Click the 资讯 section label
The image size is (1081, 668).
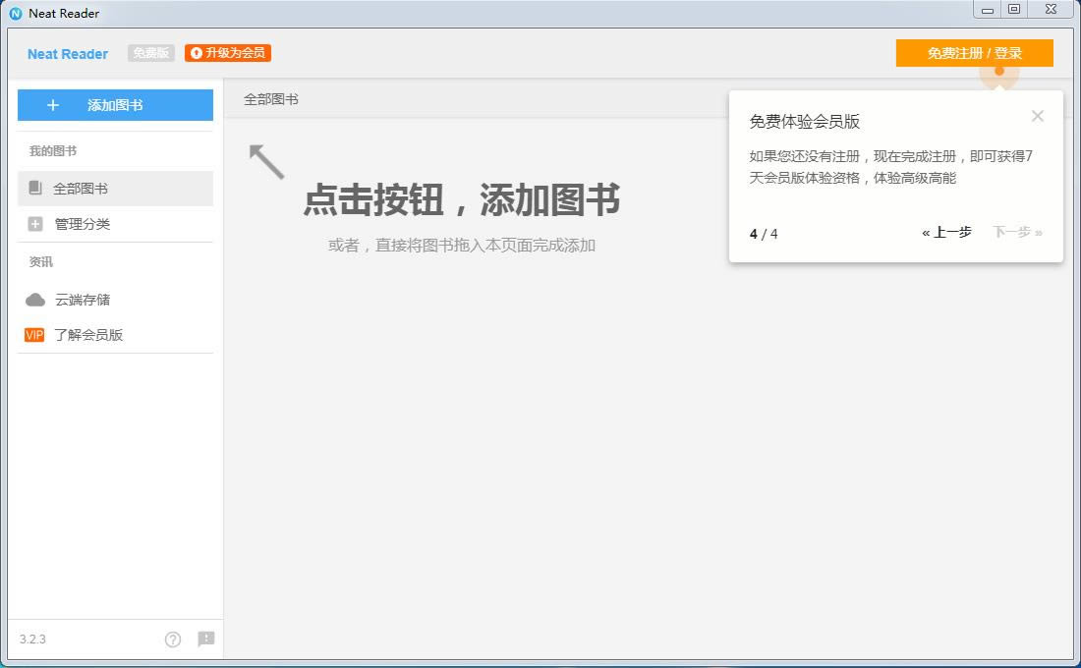40,262
